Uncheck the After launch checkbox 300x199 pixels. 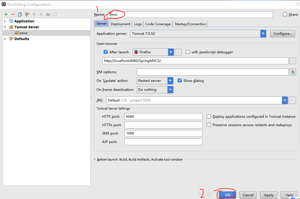pos(106,52)
